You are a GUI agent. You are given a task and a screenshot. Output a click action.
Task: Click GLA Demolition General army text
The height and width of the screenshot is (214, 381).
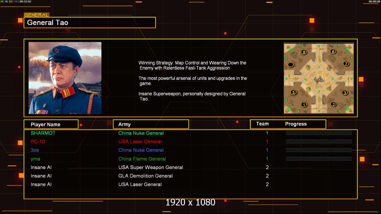(145, 176)
